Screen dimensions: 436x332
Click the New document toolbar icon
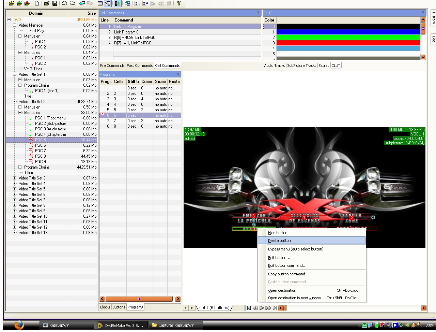37,3
